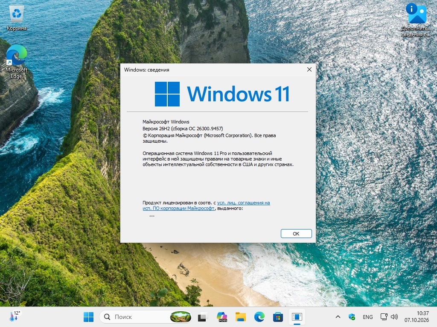Switch input language via ENG indicator

(x=367, y=317)
